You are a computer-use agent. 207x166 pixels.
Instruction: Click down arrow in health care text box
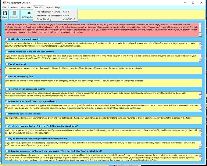pyautogui.click(x=200, y=110)
